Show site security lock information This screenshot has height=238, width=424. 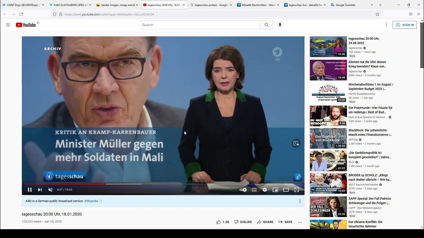click(x=61, y=14)
